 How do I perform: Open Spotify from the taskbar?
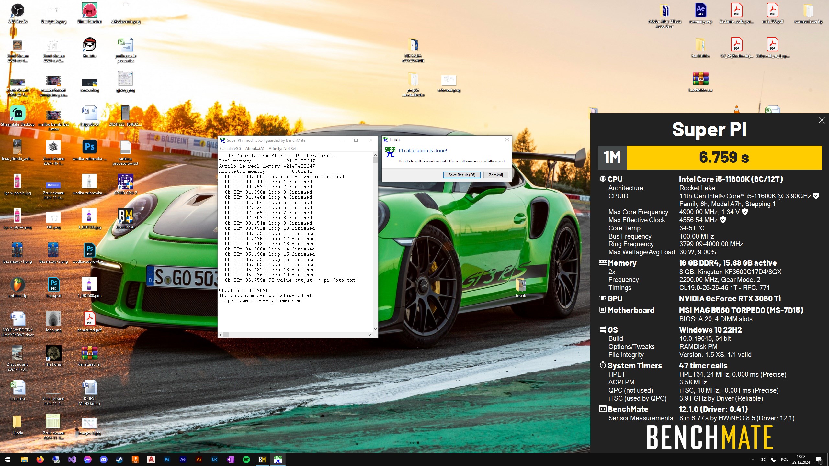point(246,459)
